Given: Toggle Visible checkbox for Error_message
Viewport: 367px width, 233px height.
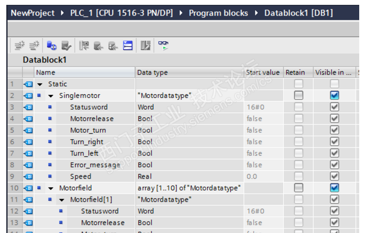Looking at the screenshot, I should [x=334, y=165].
